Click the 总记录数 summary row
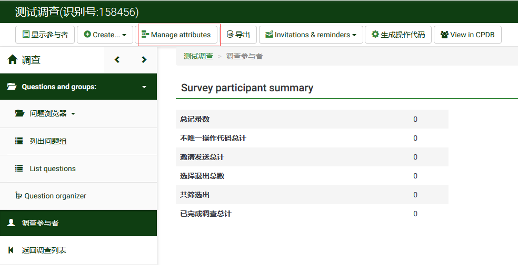The image size is (518, 265). click(x=312, y=119)
